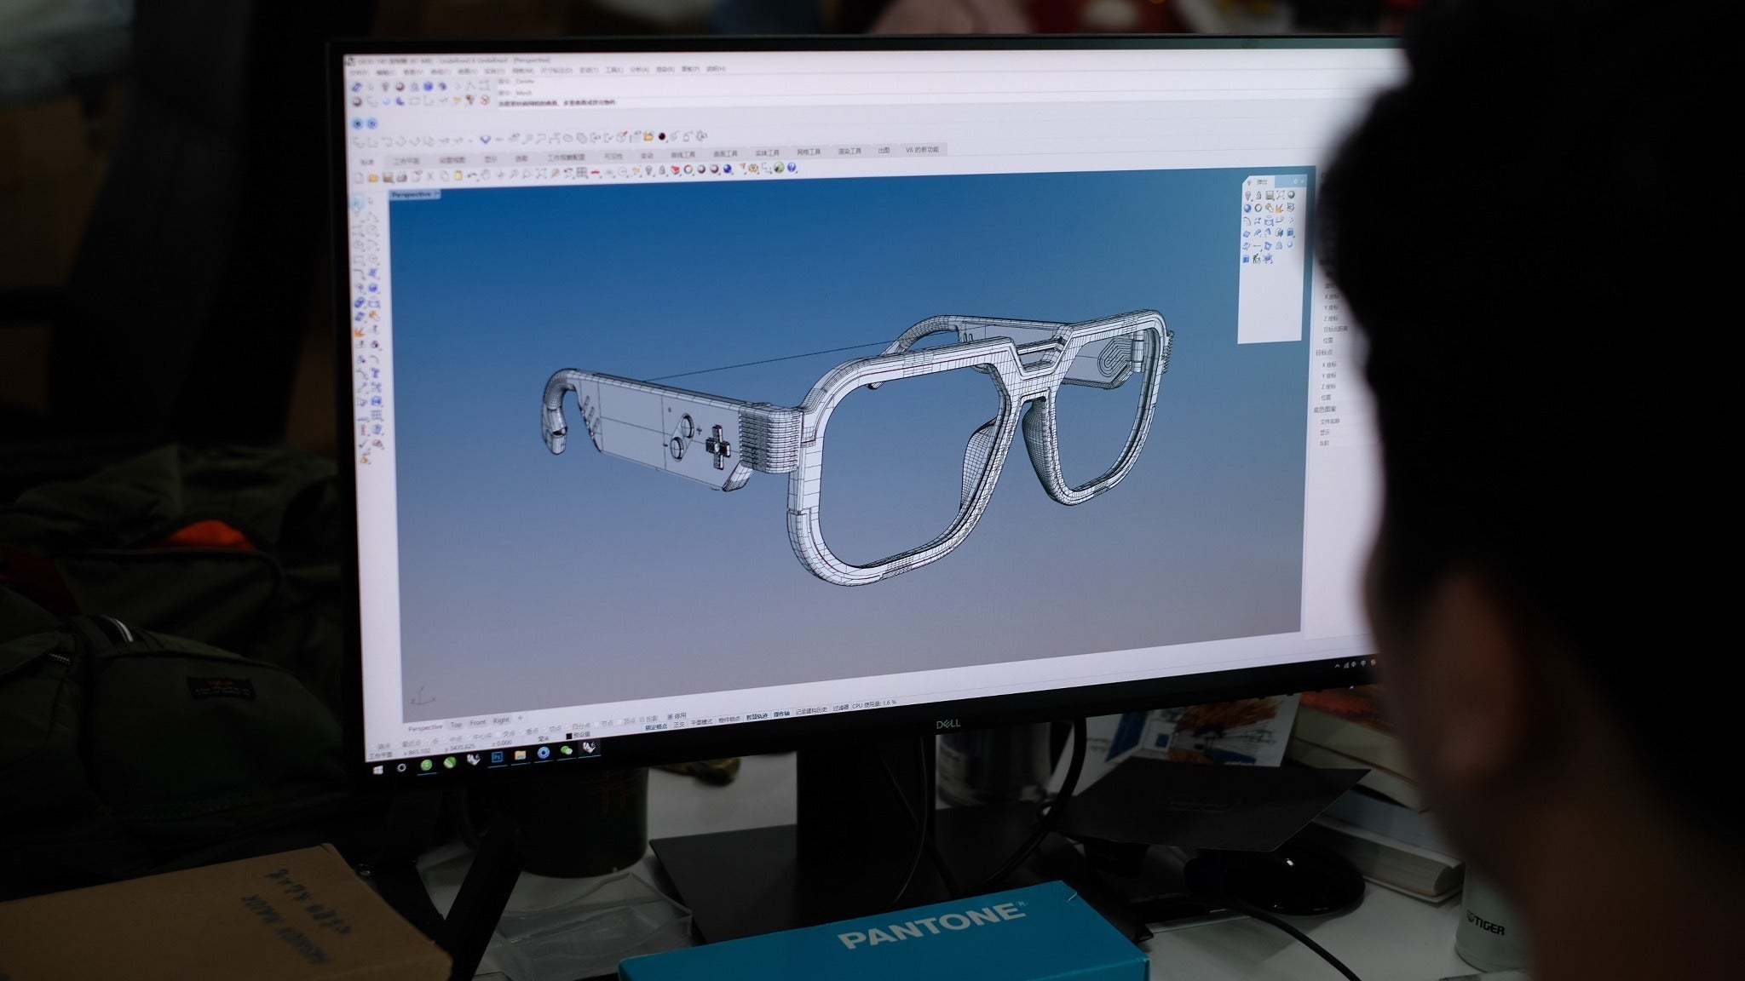Toggle the 四分点 quadrant osnap checkbox
Image resolution: width=1745 pixels, height=981 pixels.
click(x=567, y=727)
